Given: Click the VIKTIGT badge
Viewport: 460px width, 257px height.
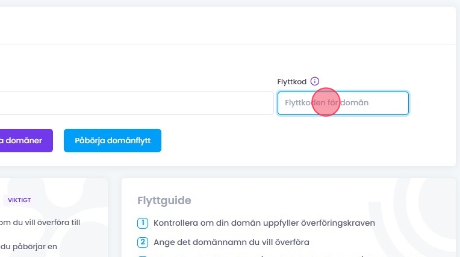Looking at the screenshot, I should (19, 200).
